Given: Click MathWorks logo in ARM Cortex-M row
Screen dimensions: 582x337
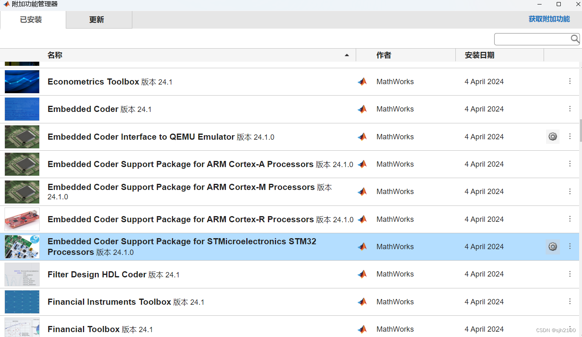Looking at the screenshot, I should [362, 192].
